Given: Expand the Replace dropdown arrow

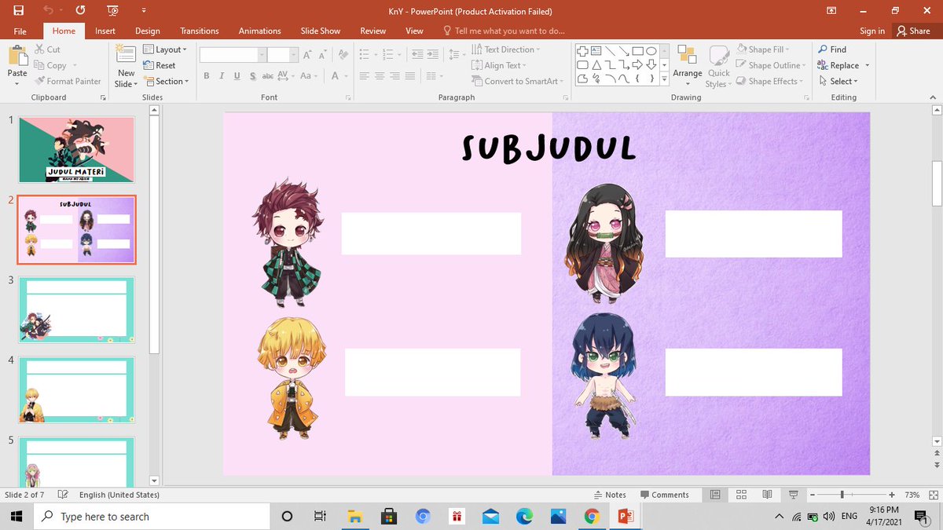Looking at the screenshot, I should point(868,65).
